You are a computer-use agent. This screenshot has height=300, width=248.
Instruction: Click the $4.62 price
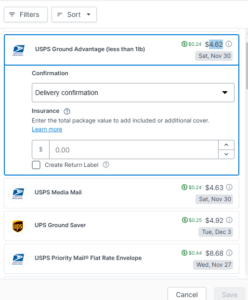tap(214, 44)
